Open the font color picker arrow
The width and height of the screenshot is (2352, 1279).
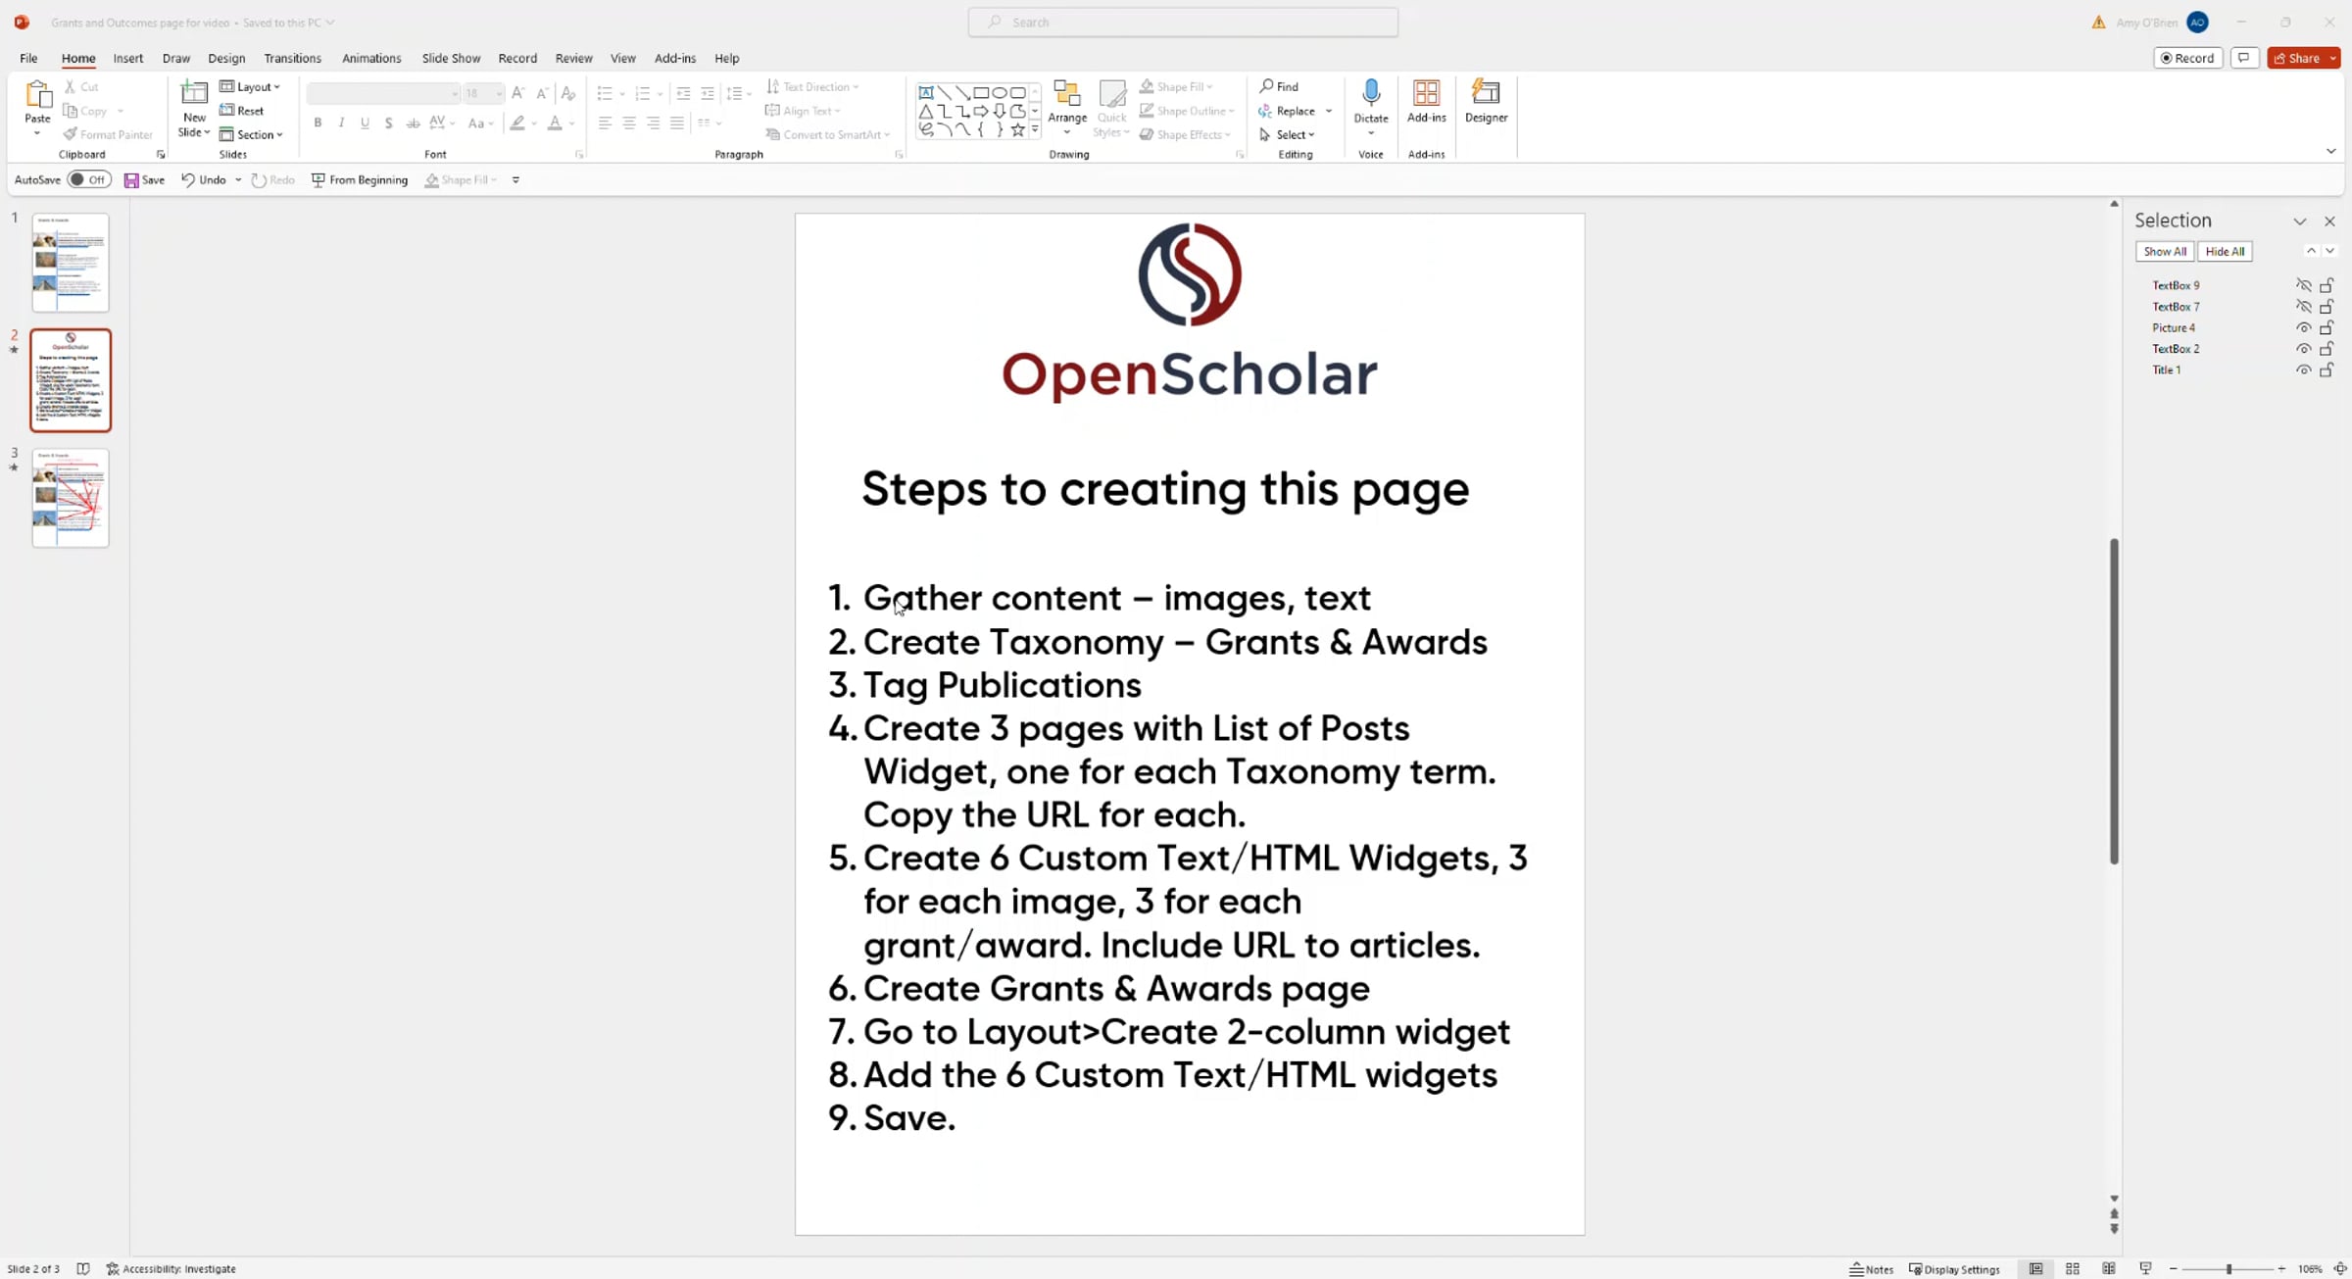coord(571,123)
